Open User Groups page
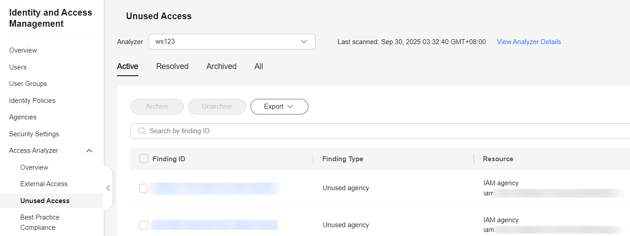Image resolution: width=630 pixels, height=236 pixels. [28, 84]
